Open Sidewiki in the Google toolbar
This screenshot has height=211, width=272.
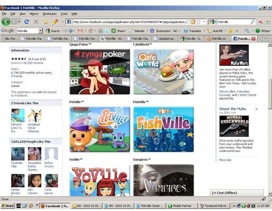136,31
